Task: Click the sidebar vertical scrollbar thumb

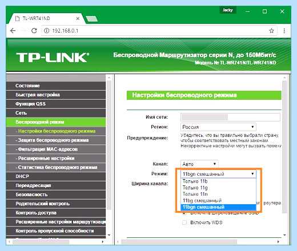Action: click(x=109, y=145)
